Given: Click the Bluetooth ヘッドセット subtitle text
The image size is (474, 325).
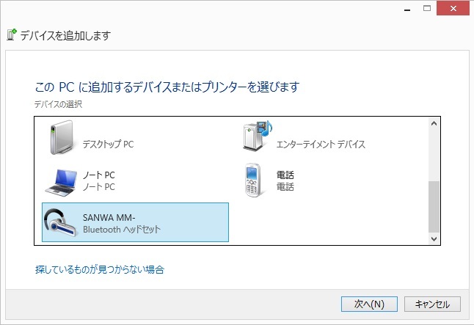Looking at the screenshot, I should pyautogui.click(x=122, y=230).
